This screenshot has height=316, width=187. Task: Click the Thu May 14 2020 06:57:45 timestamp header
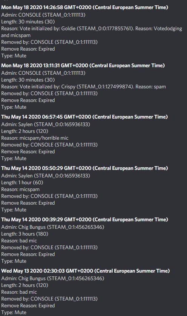point(84,117)
